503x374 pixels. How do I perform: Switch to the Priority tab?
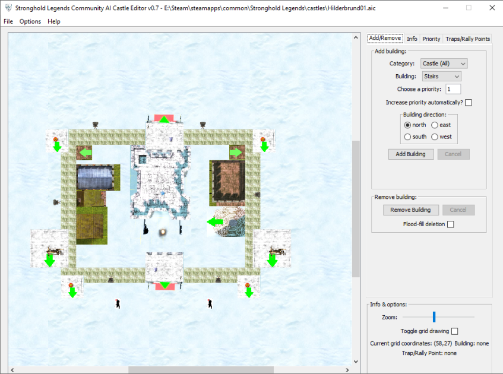click(431, 39)
